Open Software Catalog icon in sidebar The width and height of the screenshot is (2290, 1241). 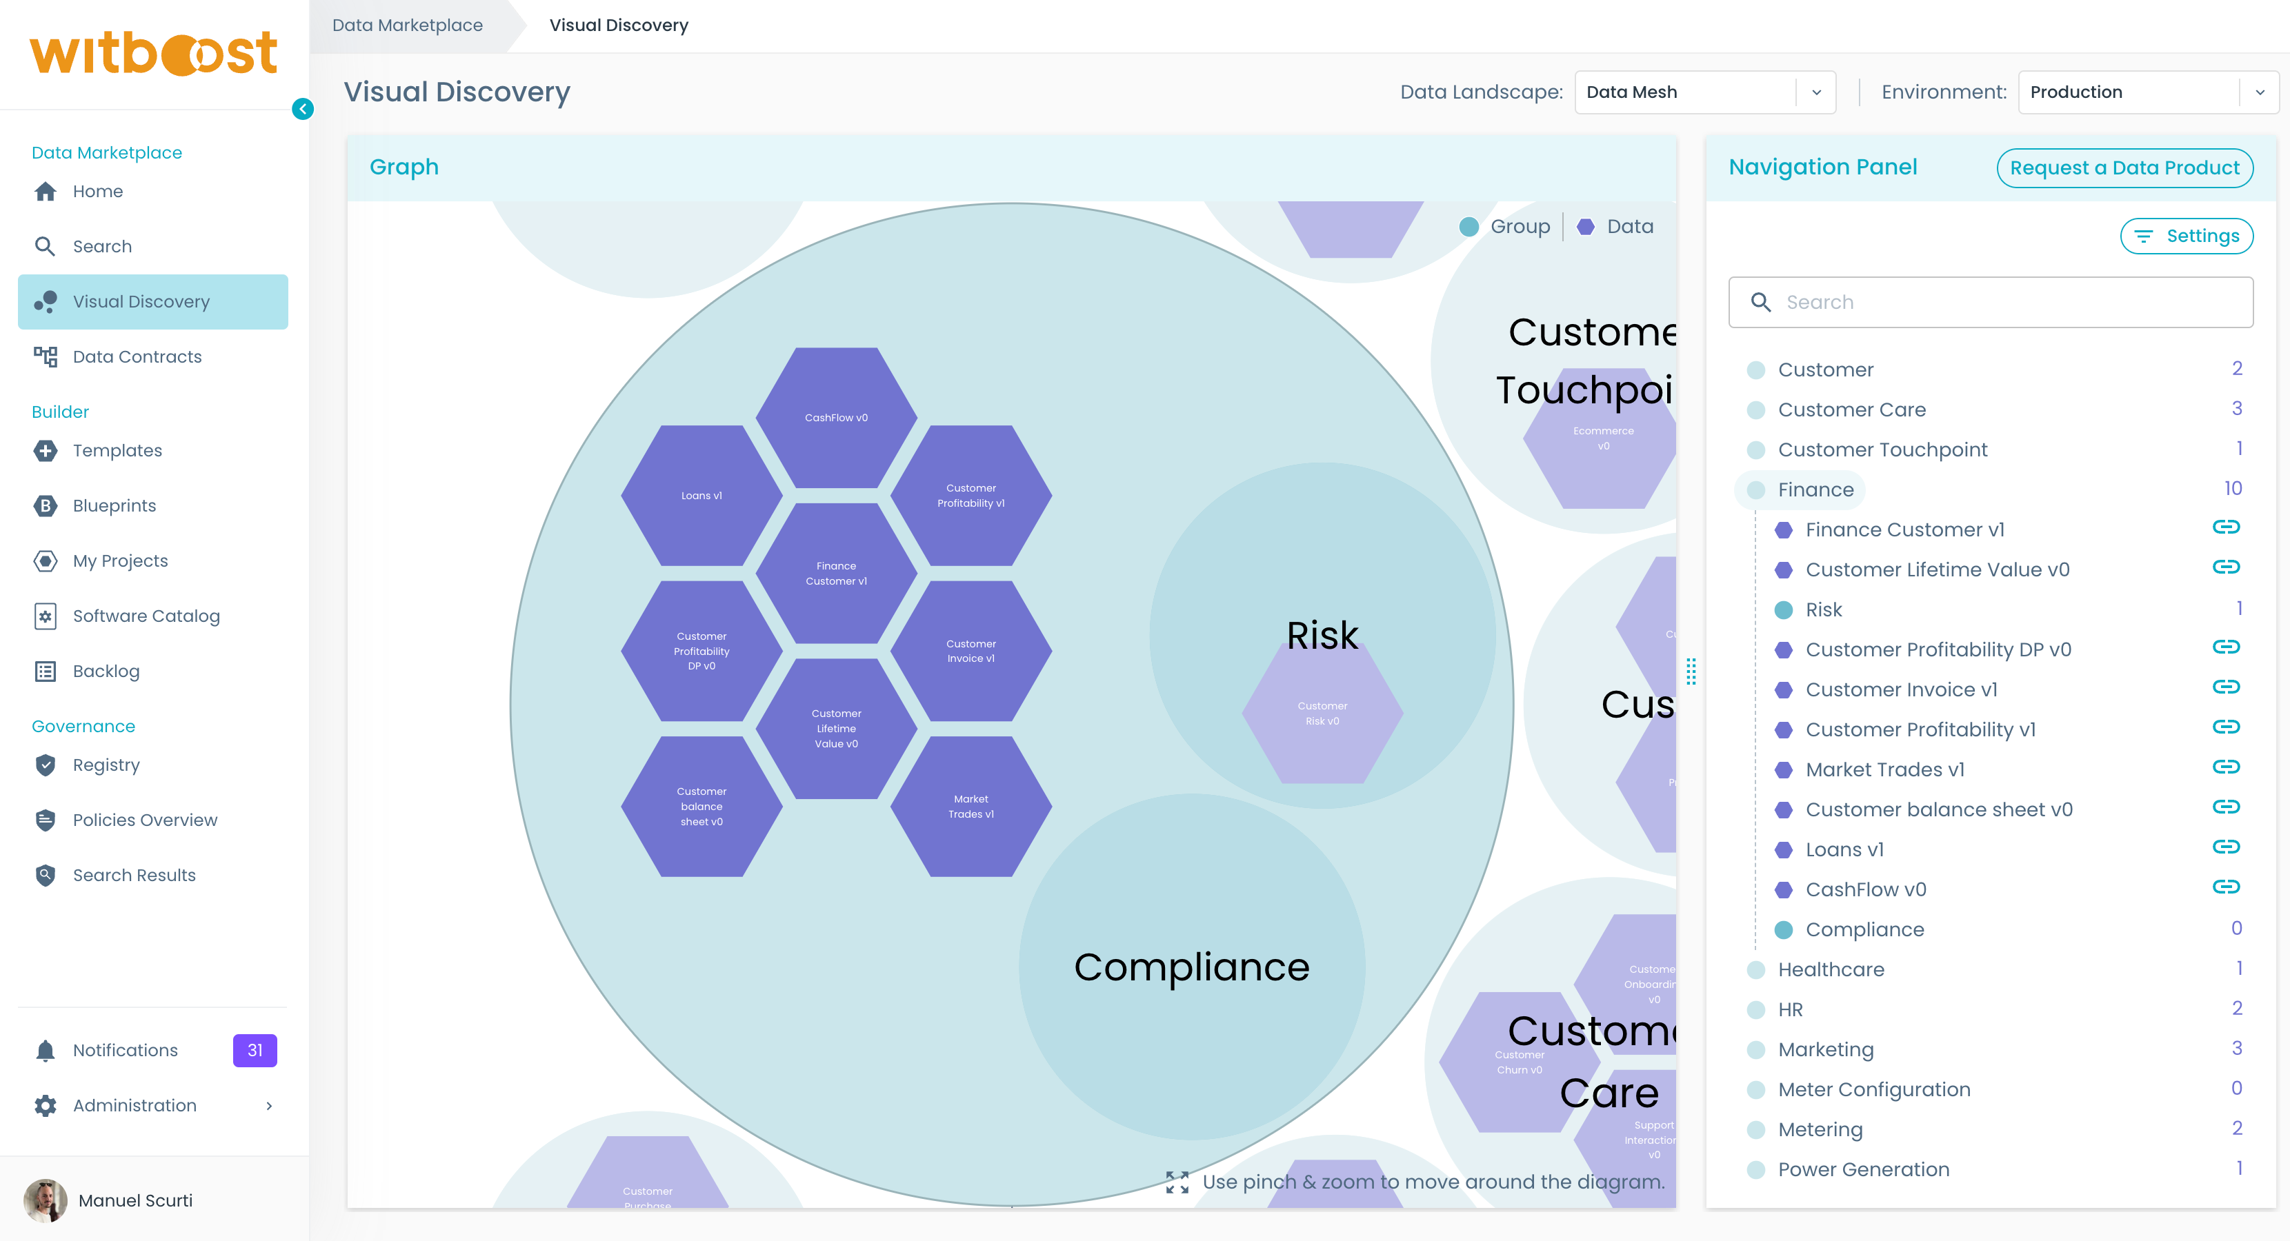point(46,616)
